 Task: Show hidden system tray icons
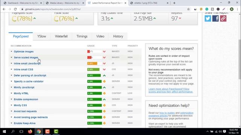click(x=207, y=132)
